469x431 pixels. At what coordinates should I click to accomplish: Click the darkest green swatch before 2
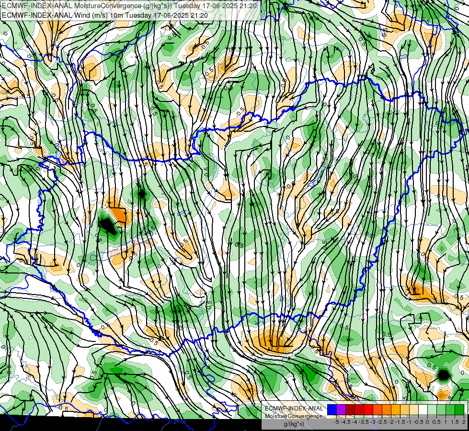coord(459,410)
